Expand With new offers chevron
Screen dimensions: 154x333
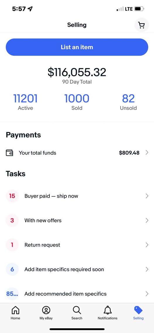[147, 220]
